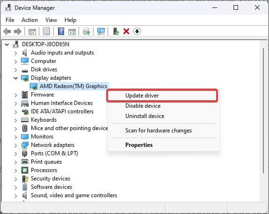Expand the Network adapters chevron

15,145
